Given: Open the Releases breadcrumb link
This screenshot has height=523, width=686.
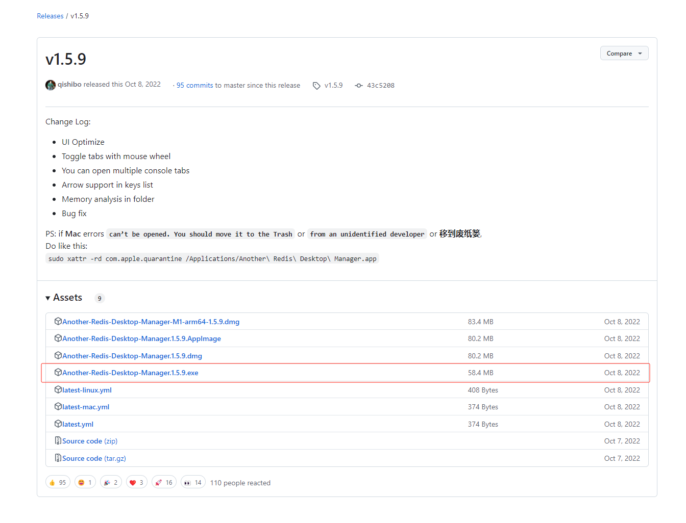Looking at the screenshot, I should click(50, 16).
